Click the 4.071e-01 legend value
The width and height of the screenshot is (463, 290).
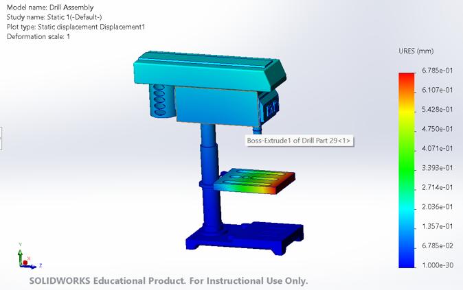coord(437,148)
